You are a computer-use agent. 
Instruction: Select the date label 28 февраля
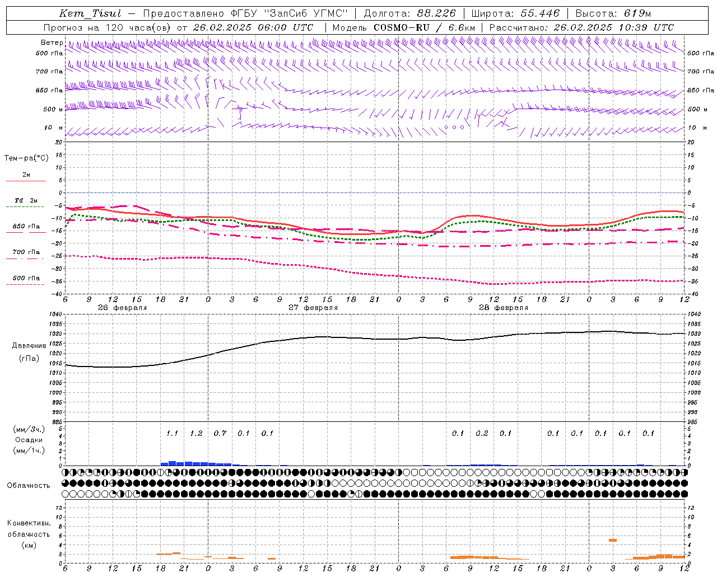coord(504,308)
